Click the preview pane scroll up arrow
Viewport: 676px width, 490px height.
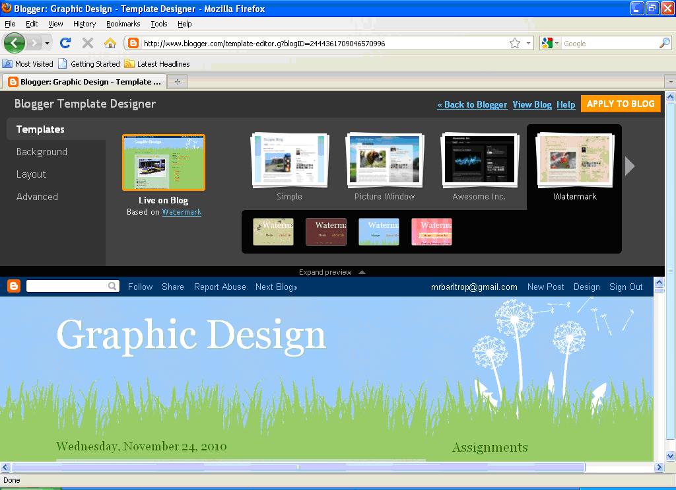pyautogui.click(x=659, y=283)
